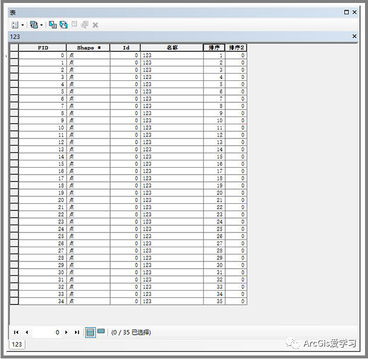This screenshot has width=368, height=359.
Task: Click the FID column header
Action: pos(42,48)
